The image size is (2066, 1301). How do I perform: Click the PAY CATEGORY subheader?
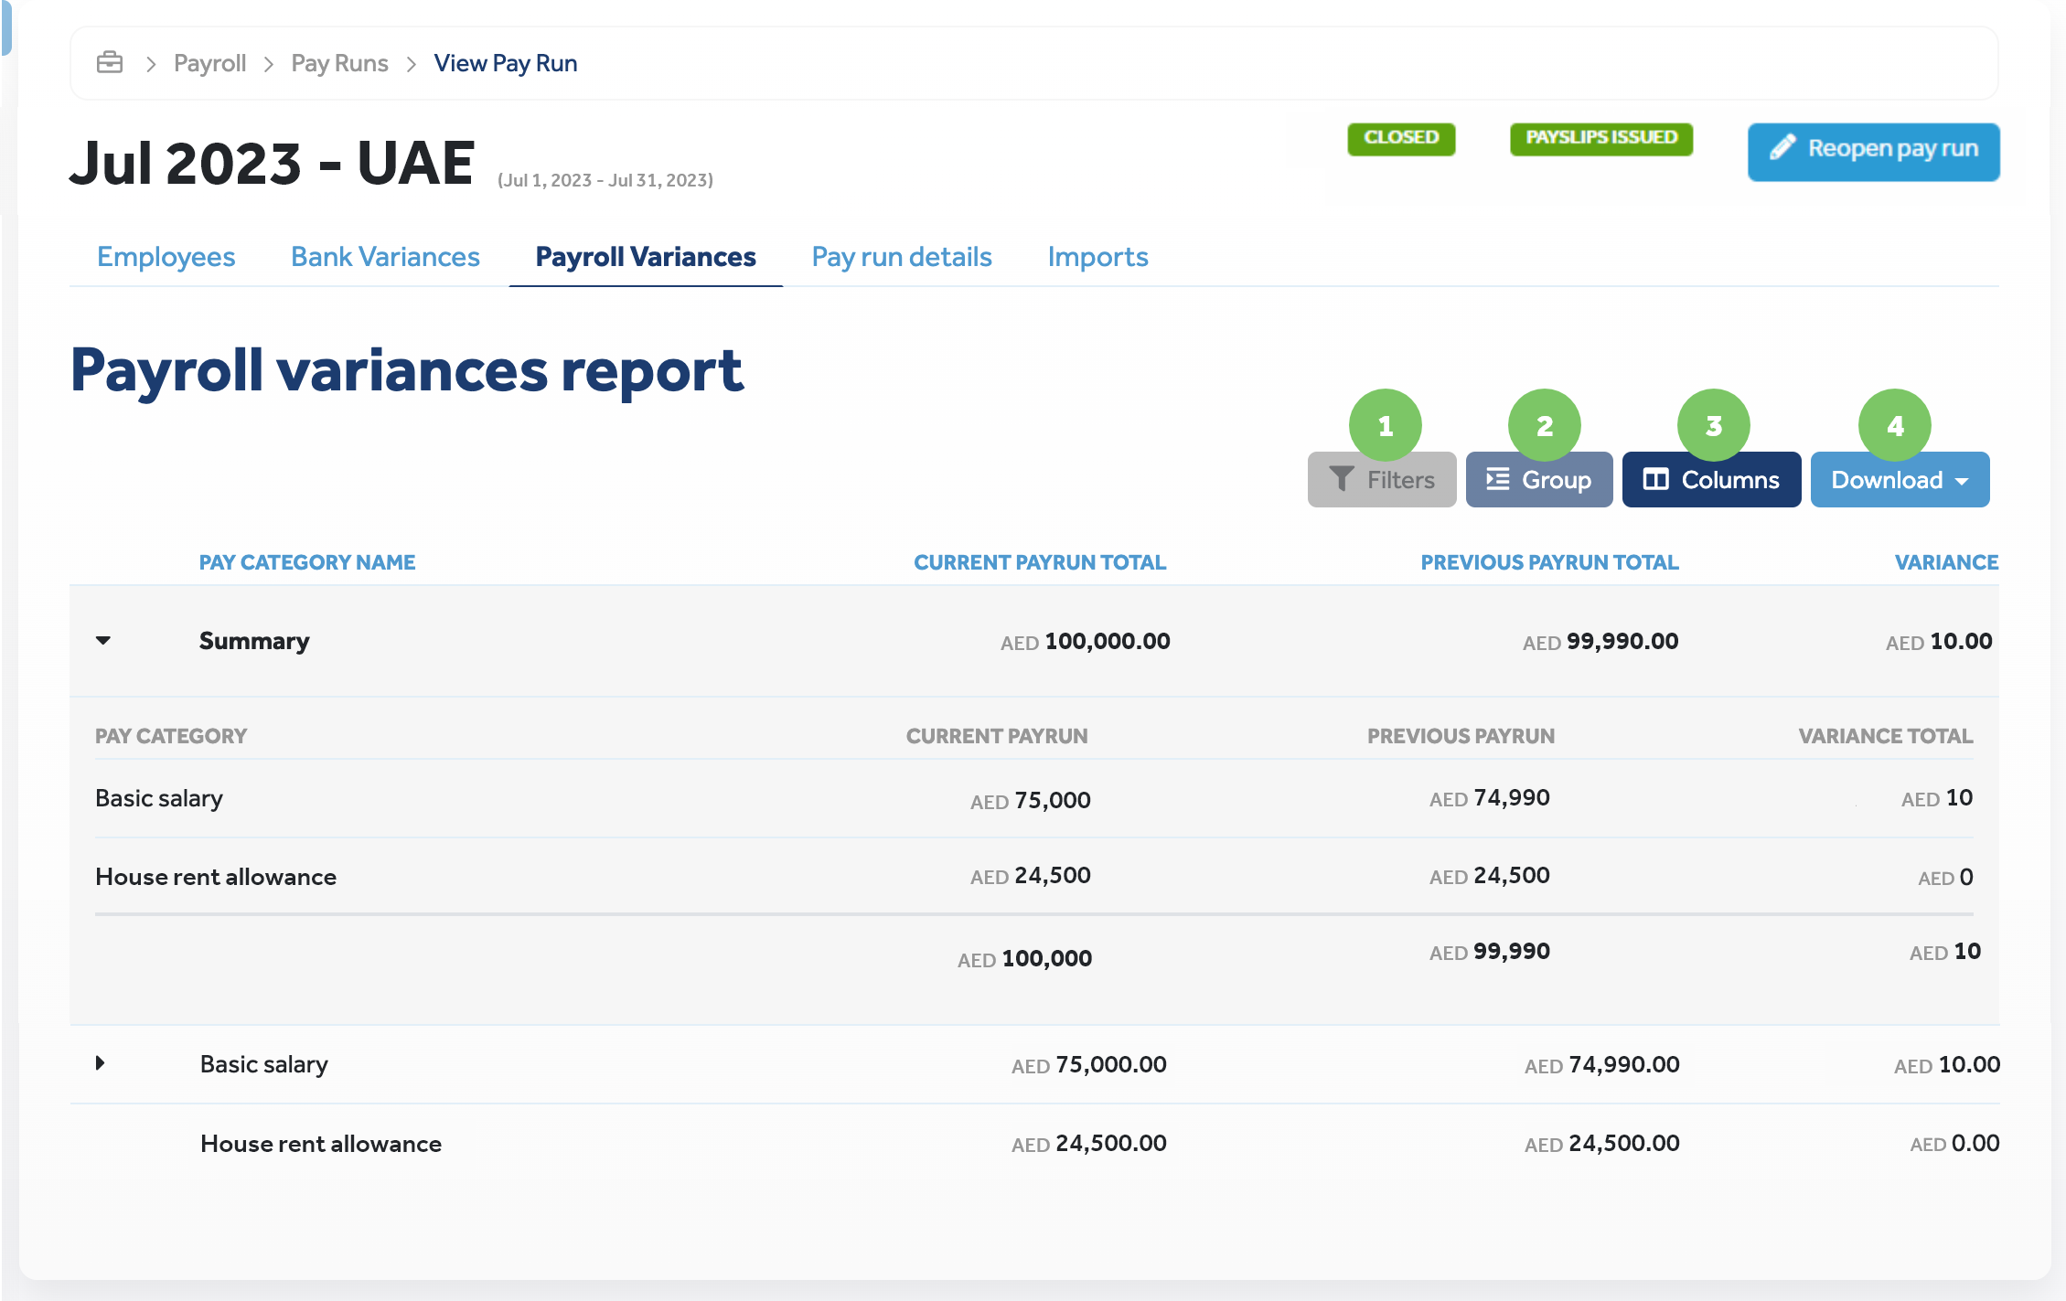pyautogui.click(x=171, y=736)
